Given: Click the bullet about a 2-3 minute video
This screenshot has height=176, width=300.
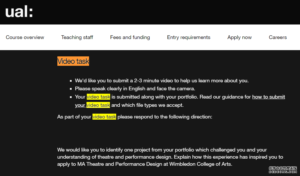Looking at the screenshot, I should tap(162, 81).
